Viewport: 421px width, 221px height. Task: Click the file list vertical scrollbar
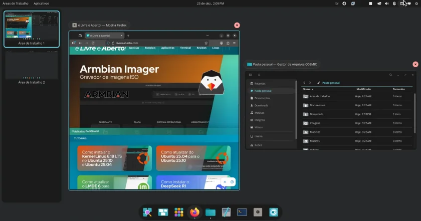(414, 113)
